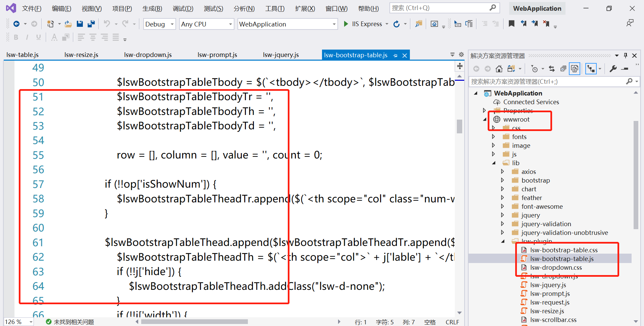Toggle left text alignment button
Viewport: 644px width, 326px height.
[x=81, y=37]
